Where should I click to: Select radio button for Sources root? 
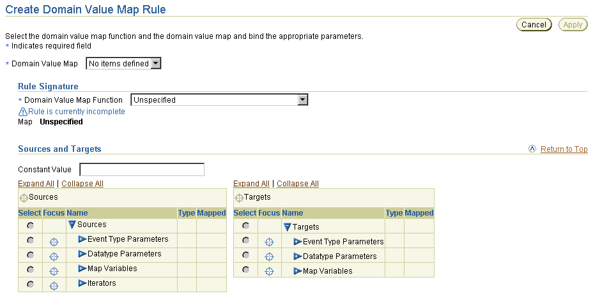click(x=30, y=225)
